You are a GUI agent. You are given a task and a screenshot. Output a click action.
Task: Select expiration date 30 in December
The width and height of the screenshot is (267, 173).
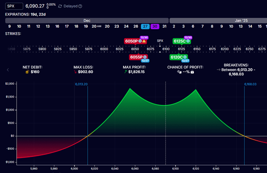point(154,26)
